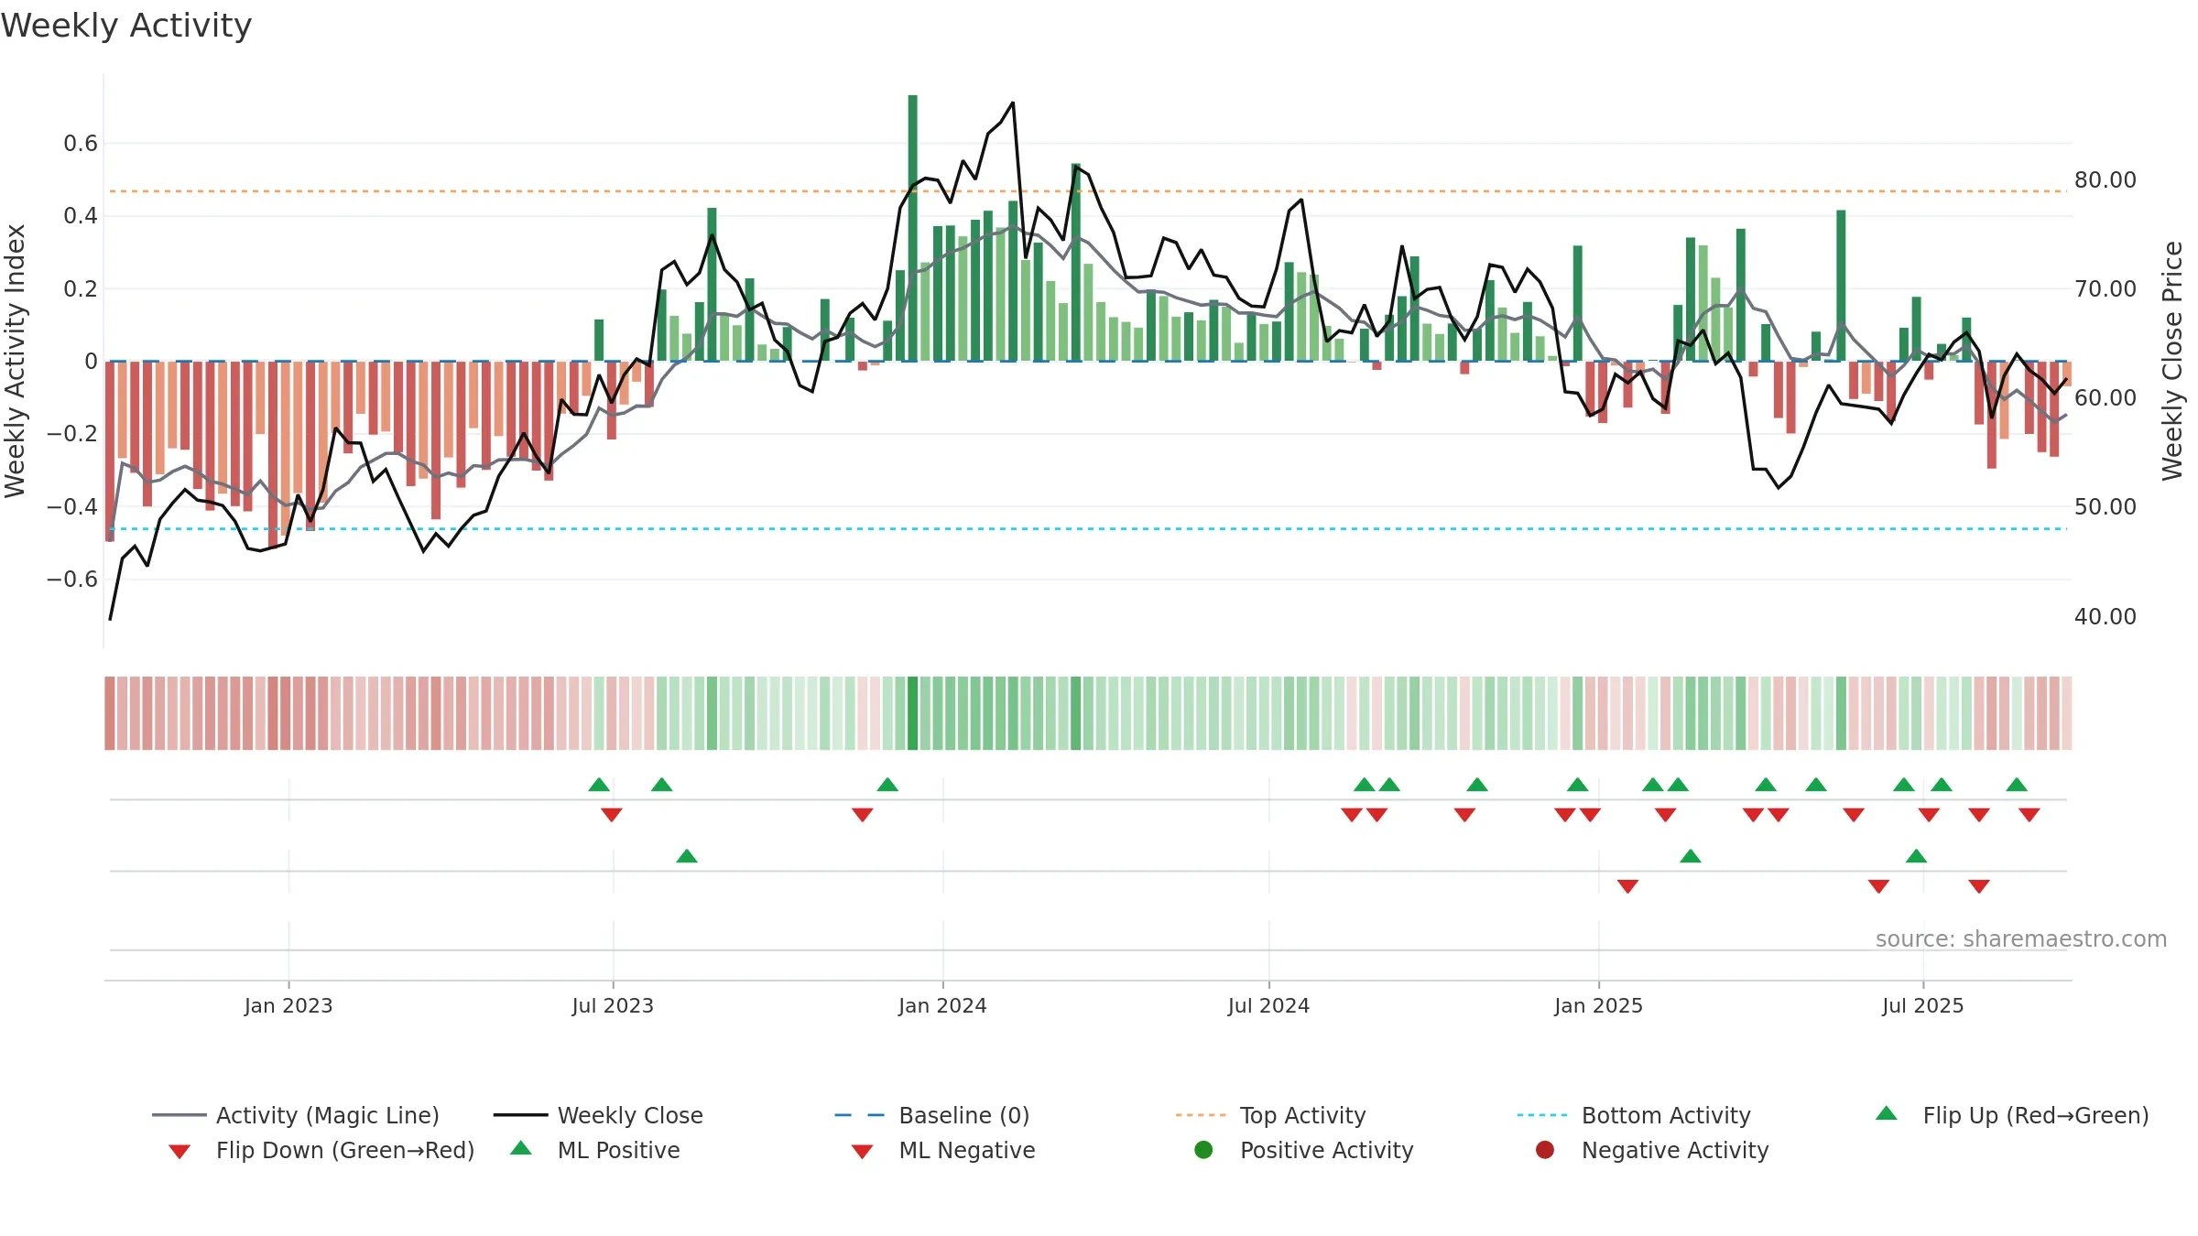Click the Jul 2025 x-axis label
This screenshot has height=1236, width=2198.
[x=1922, y=1005]
